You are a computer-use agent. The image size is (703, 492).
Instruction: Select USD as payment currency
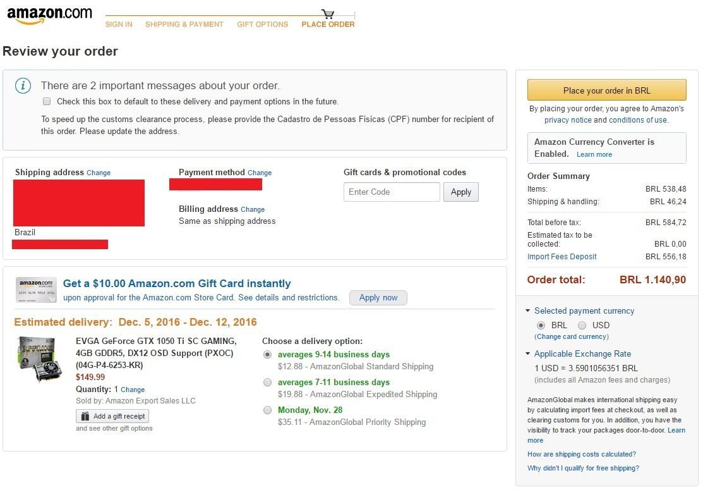[x=582, y=325]
